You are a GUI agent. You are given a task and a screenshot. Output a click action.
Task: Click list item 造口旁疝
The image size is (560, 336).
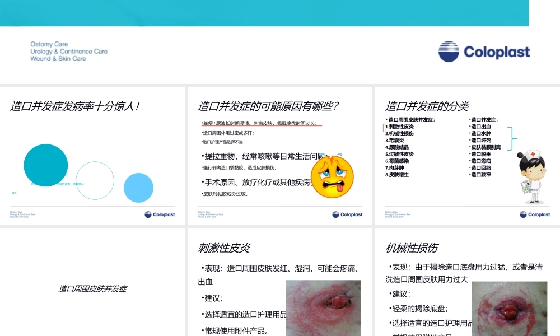(480, 161)
